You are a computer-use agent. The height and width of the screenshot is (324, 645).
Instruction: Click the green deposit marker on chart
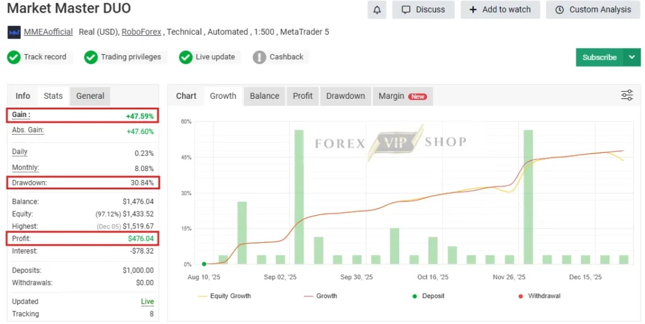click(204, 264)
